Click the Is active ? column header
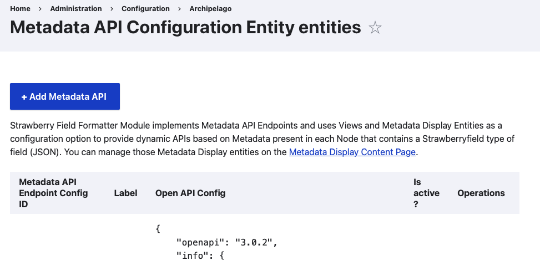 426,193
